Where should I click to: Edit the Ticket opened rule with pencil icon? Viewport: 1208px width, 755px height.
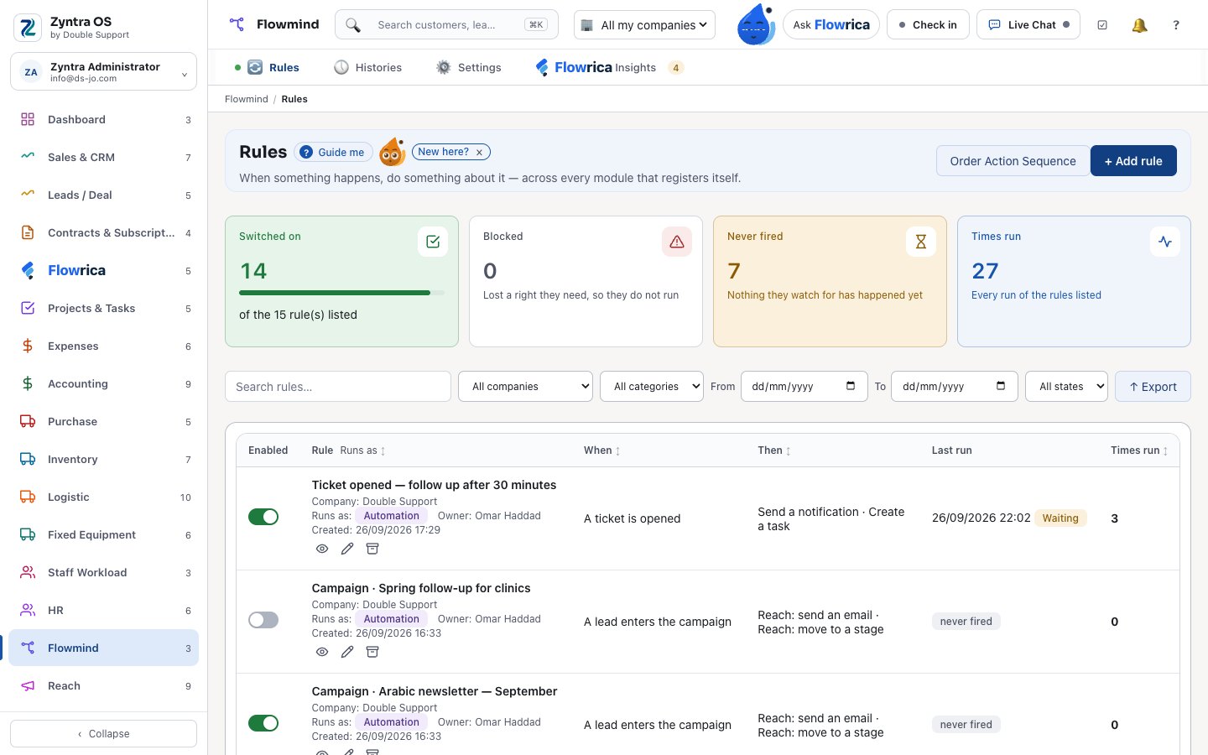[347, 549]
